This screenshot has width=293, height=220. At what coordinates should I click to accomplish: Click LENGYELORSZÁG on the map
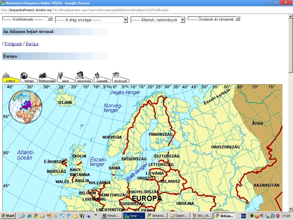[x=143, y=192]
